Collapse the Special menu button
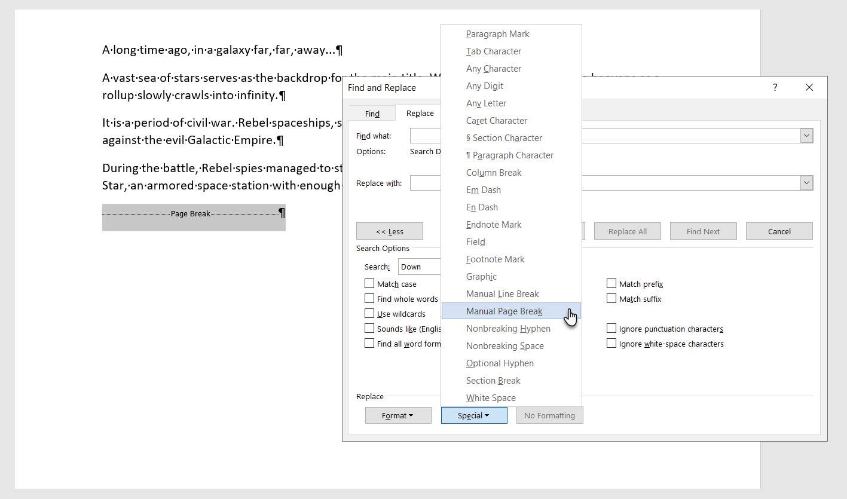 click(474, 415)
